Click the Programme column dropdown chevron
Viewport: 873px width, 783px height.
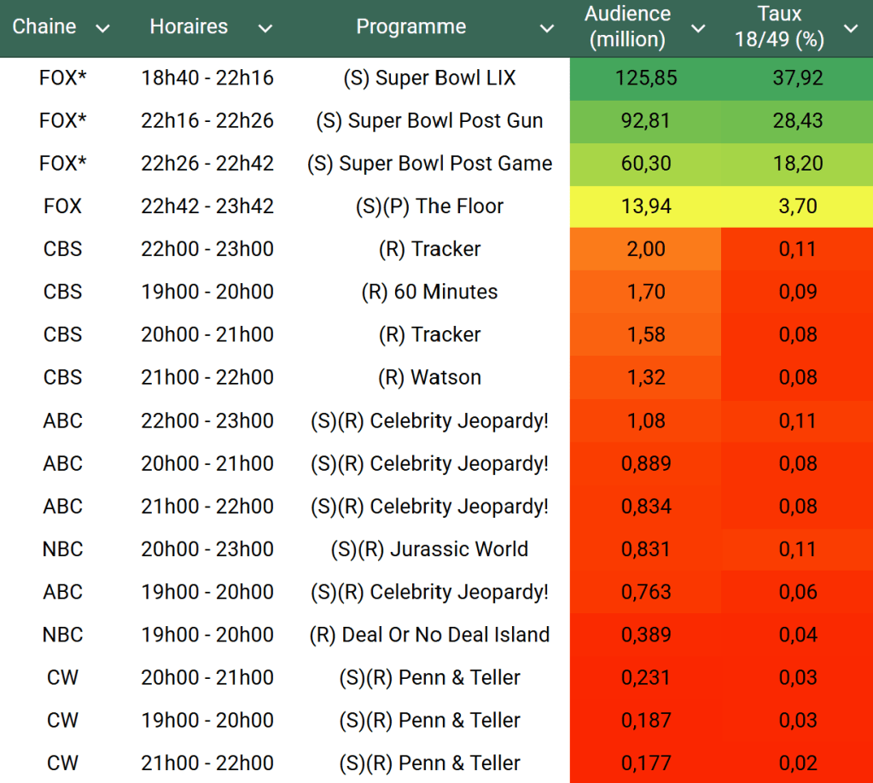[x=547, y=29]
